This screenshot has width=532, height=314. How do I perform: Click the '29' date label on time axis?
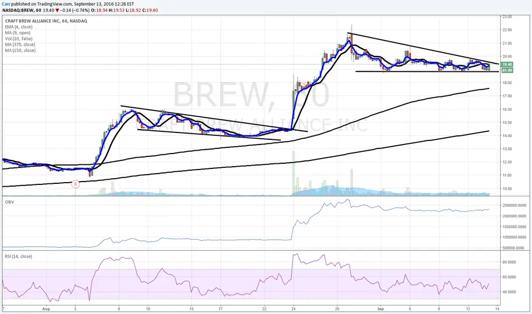(337, 309)
